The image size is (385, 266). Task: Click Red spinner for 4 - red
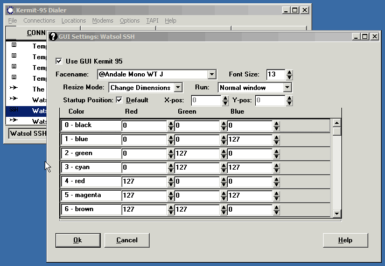point(171,182)
